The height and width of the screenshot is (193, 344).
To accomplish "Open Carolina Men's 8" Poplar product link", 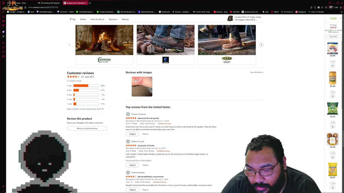I will 248,18.
